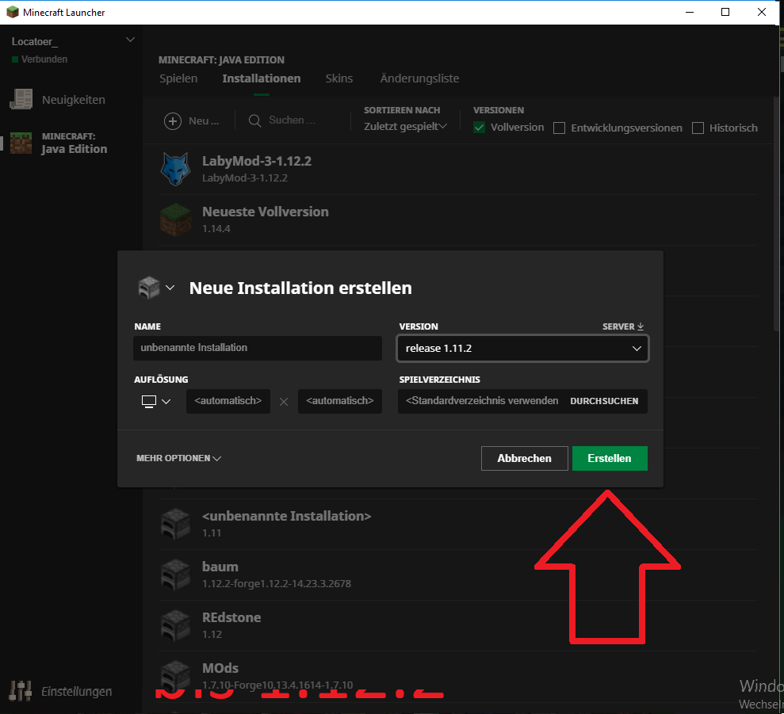Click the furnace icon next to MOds
The image size is (784, 714).
click(x=175, y=676)
